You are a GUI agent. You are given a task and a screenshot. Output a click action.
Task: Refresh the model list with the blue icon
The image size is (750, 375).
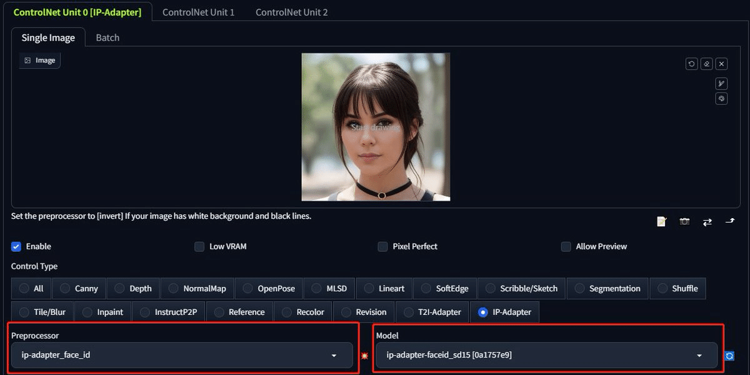(729, 355)
